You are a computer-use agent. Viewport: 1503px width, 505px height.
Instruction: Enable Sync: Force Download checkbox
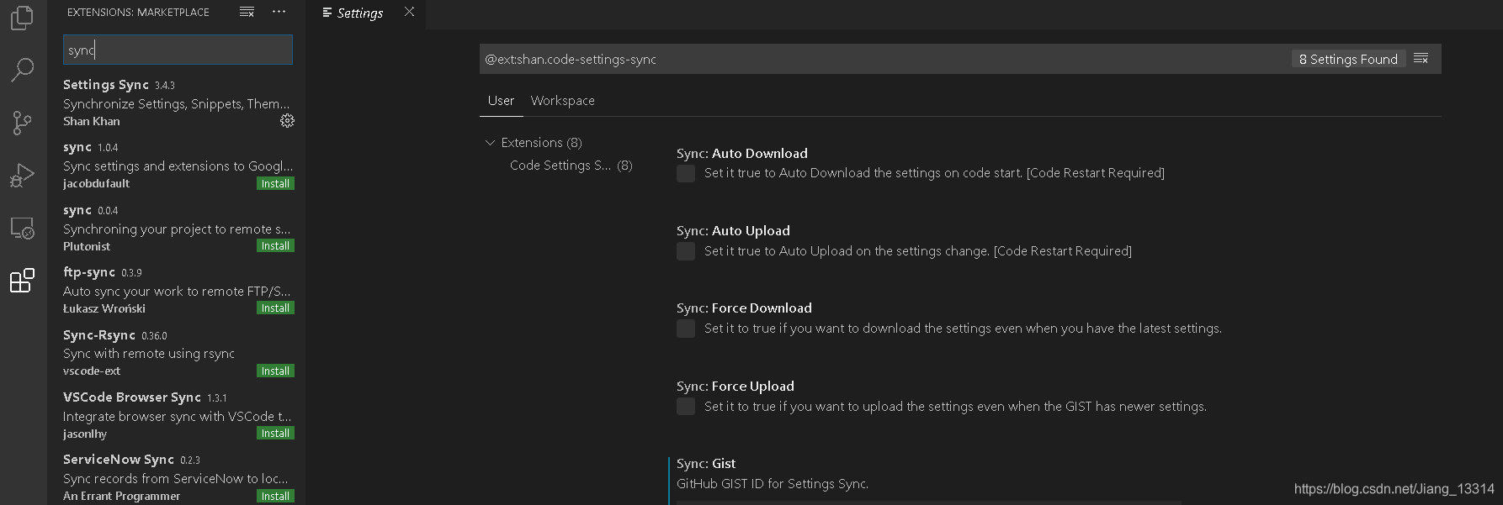point(686,329)
